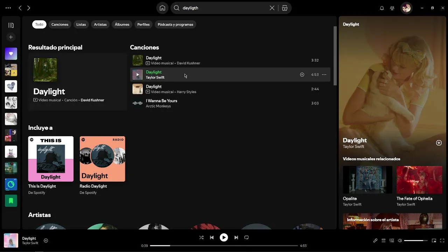448x252 pixels.
Task: Open Información sobre el artista card
Action: (x=392, y=221)
